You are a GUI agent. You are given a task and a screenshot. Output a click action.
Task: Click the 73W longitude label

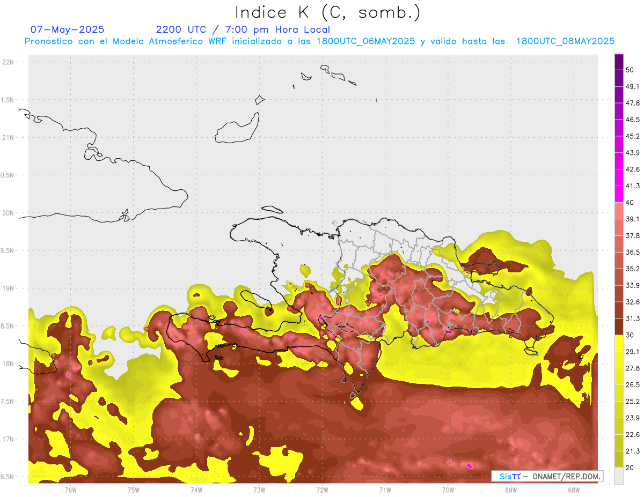tap(259, 489)
